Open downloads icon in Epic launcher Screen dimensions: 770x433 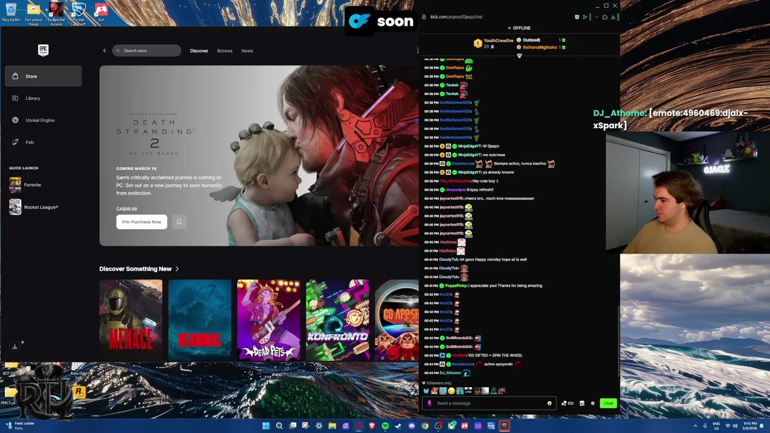click(15, 346)
